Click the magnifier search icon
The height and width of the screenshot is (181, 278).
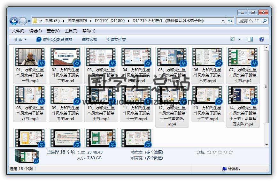click(265, 21)
